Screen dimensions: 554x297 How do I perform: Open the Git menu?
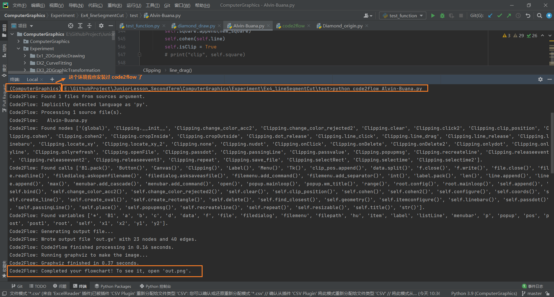point(167,5)
